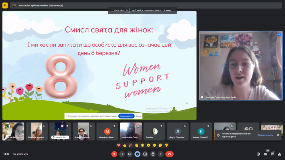
Task: Dismiss the raised hand notification
Action: (277, 135)
